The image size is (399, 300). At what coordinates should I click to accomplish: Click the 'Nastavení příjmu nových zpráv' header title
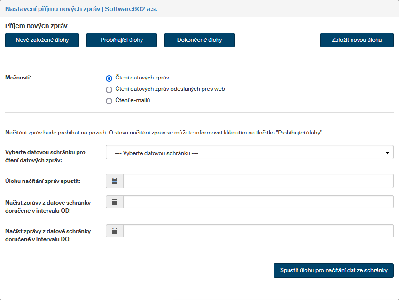click(81, 9)
